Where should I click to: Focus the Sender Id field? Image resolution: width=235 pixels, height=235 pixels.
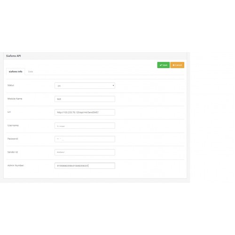pyautogui.click(x=85, y=152)
